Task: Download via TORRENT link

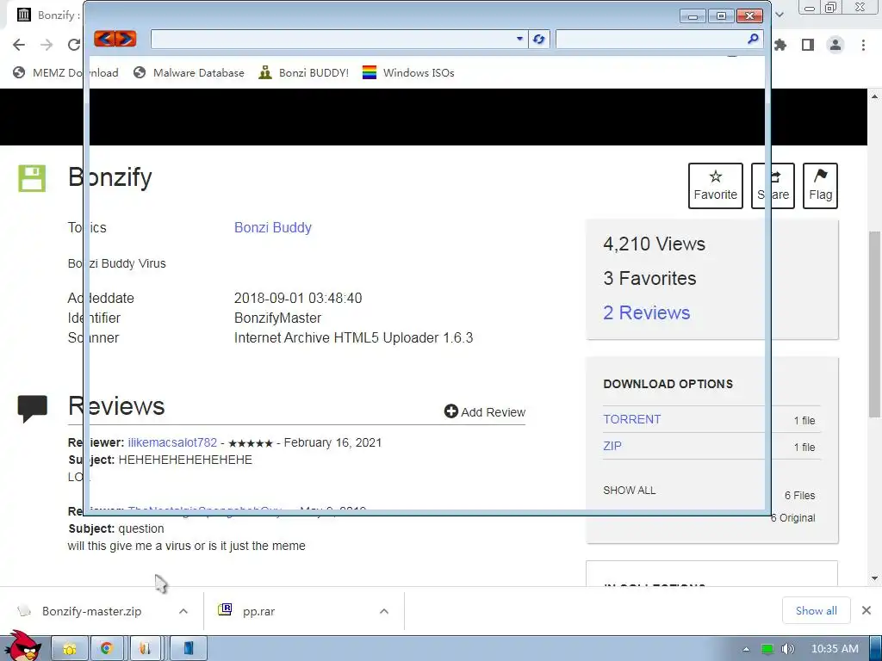Action: [631, 419]
